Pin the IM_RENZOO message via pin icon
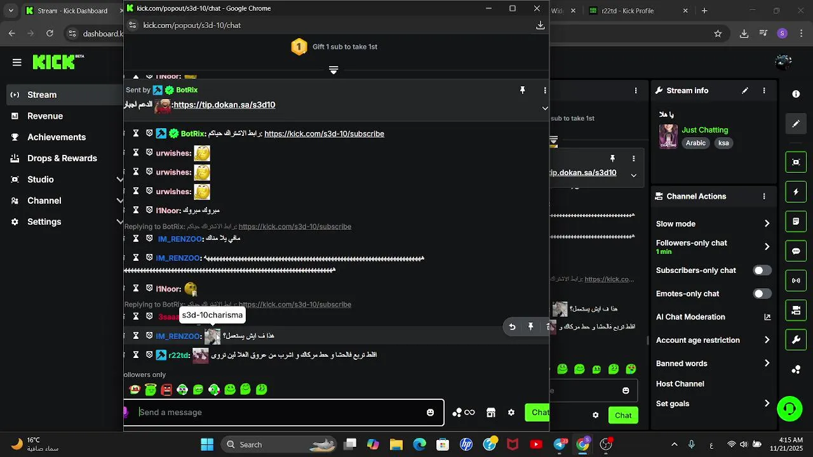The height and width of the screenshot is (457, 813). tap(530, 327)
